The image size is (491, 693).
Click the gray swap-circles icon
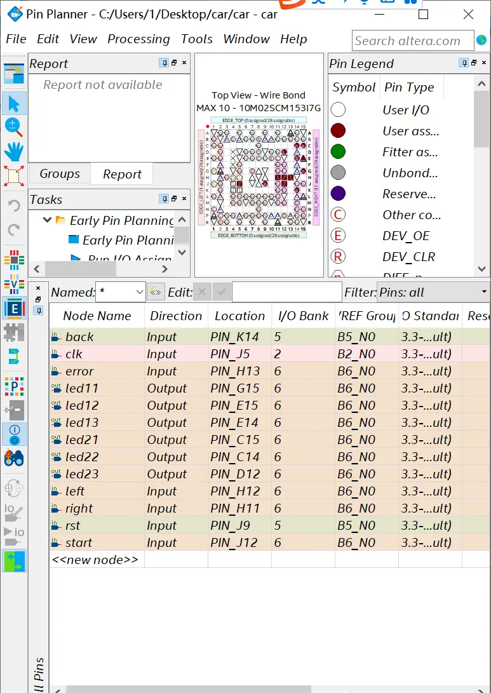[x=14, y=488]
